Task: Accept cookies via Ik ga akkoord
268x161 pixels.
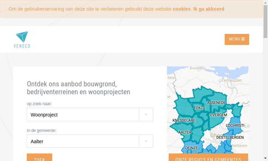Action: (x=209, y=9)
